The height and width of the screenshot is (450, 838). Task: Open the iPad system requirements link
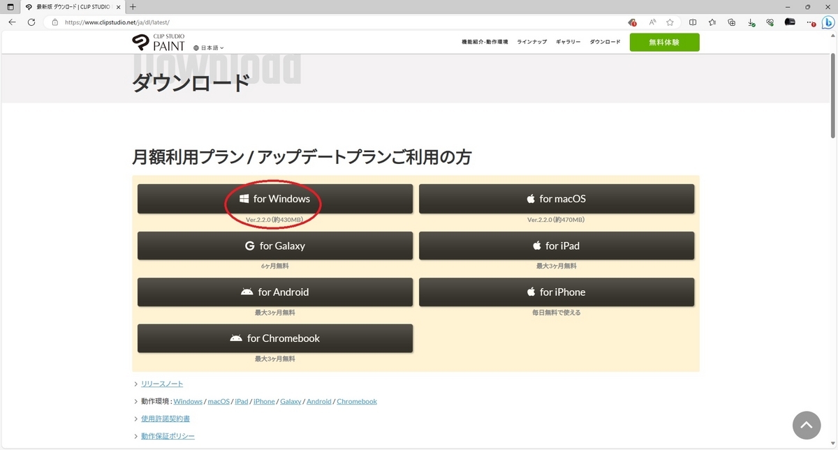pyautogui.click(x=242, y=401)
